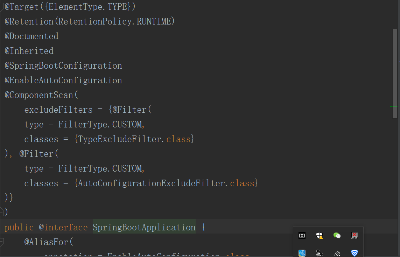Click the @Inherited annotation
This screenshot has height=257, width=400.
click(x=29, y=51)
